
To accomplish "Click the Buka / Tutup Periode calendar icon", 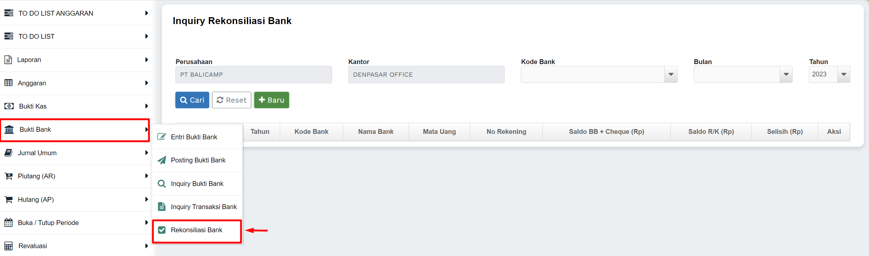I will [8, 223].
